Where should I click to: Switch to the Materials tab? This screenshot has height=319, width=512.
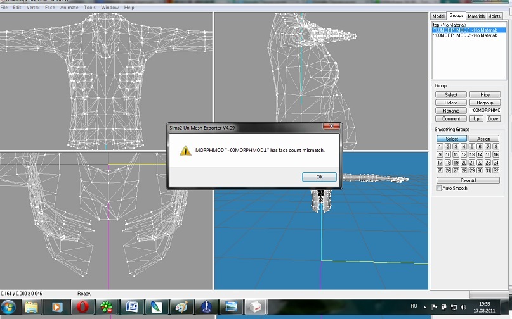[x=476, y=16]
